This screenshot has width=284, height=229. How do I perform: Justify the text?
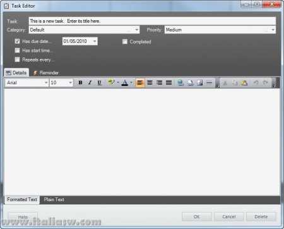[169, 82]
